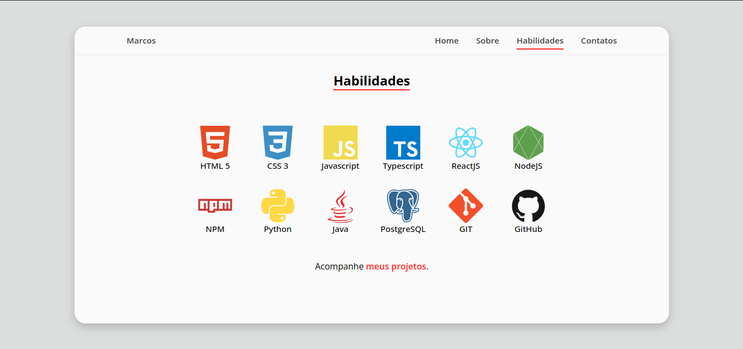
Task: Open the Sobre nav item
Action: [487, 41]
